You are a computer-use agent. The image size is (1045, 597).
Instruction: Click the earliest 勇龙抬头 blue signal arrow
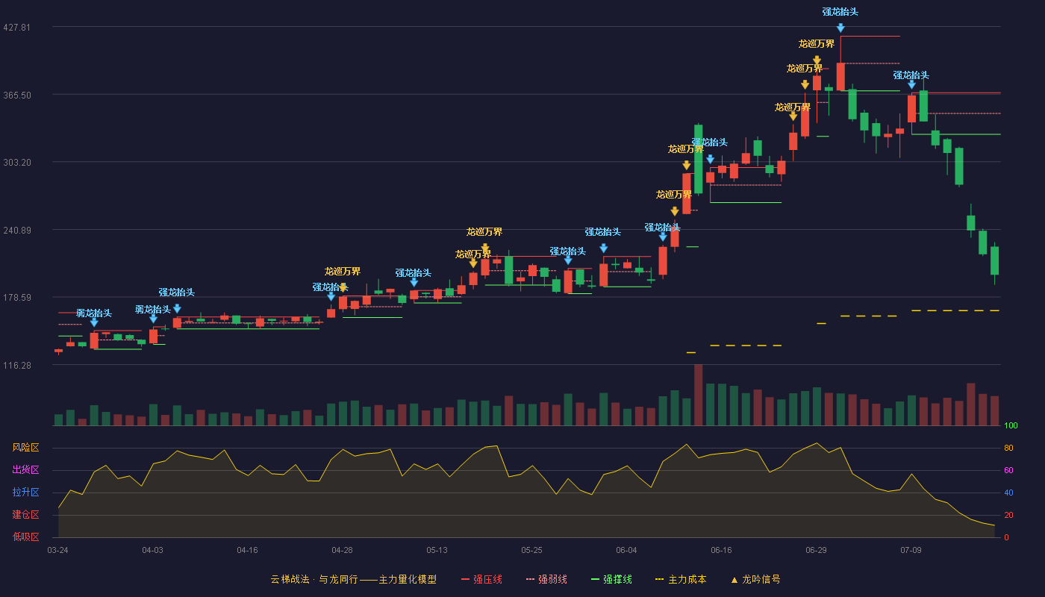pos(94,322)
